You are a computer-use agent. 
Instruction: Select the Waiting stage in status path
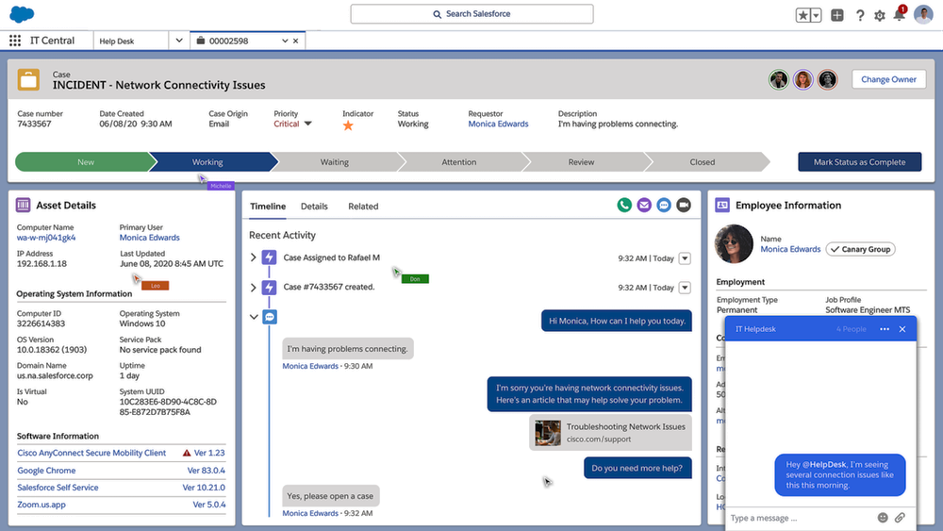point(334,162)
